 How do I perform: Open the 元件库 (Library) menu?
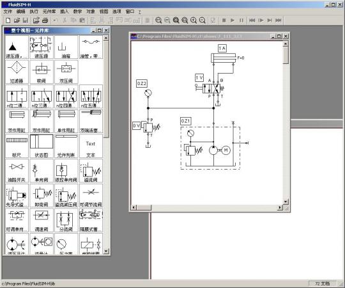[49, 12]
